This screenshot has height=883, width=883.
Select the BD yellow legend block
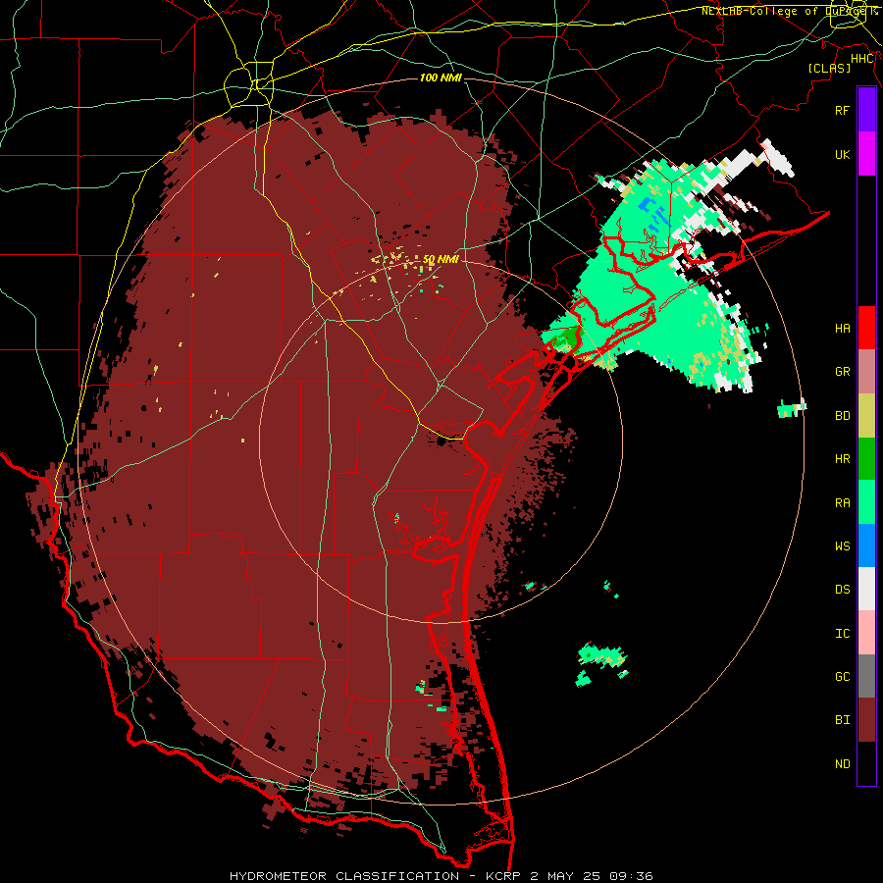pyautogui.click(x=866, y=416)
